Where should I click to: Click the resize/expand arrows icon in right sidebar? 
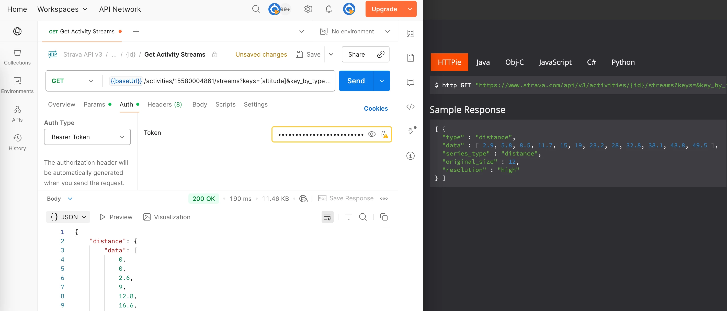[411, 131]
